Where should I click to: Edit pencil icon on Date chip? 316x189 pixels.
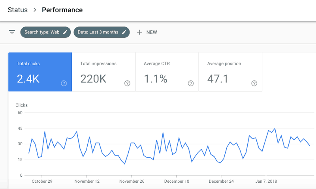point(124,32)
